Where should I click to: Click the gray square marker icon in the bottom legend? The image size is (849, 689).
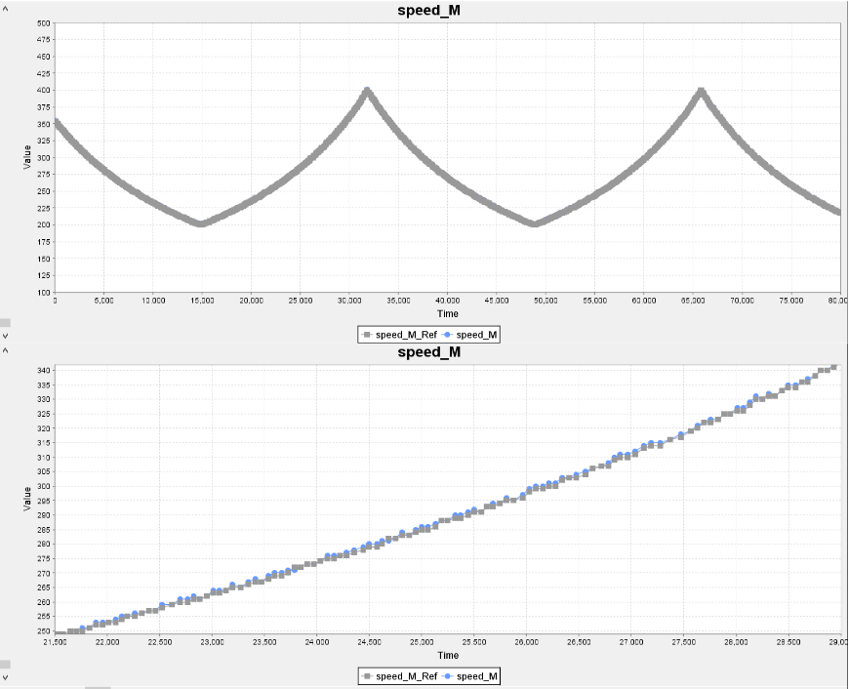coord(367,676)
